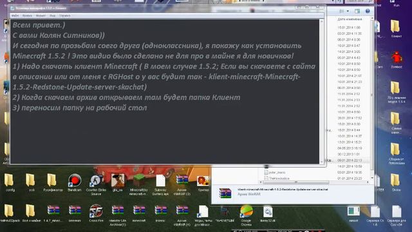Click Explorer help question mark icon

pyautogui.click(x=368, y=11)
